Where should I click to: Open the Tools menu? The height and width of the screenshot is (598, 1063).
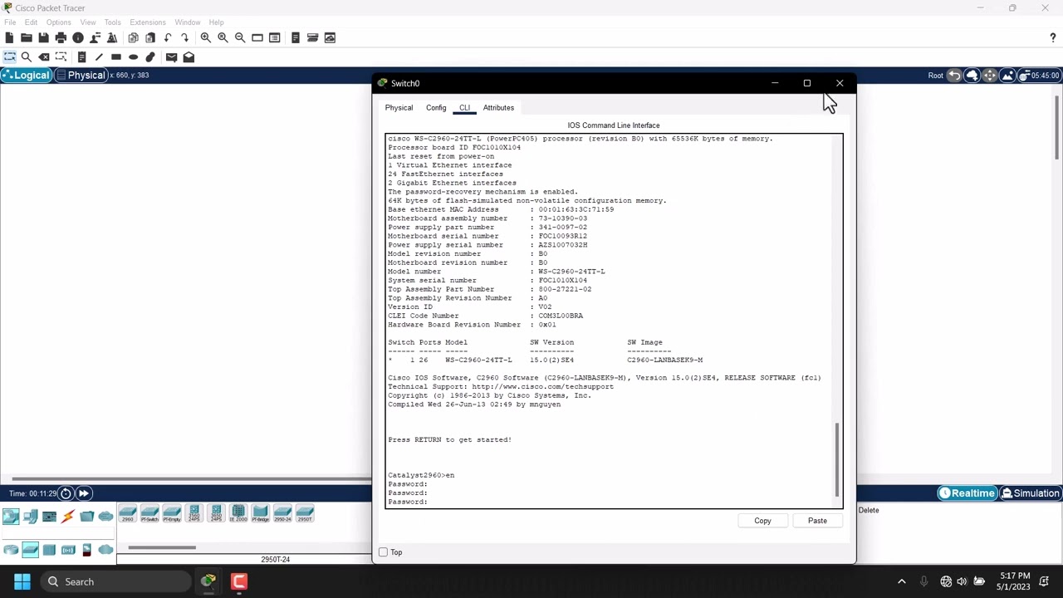coord(112,22)
